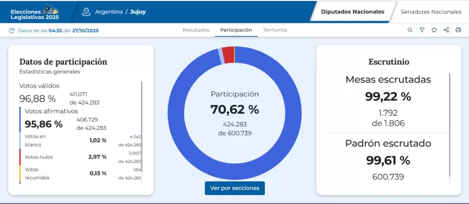Click the Votos válidos 96,88 % value

pos(38,98)
